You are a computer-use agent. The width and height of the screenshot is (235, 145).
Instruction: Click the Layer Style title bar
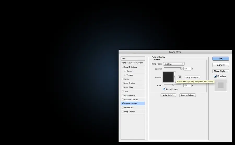click(175, 52)
